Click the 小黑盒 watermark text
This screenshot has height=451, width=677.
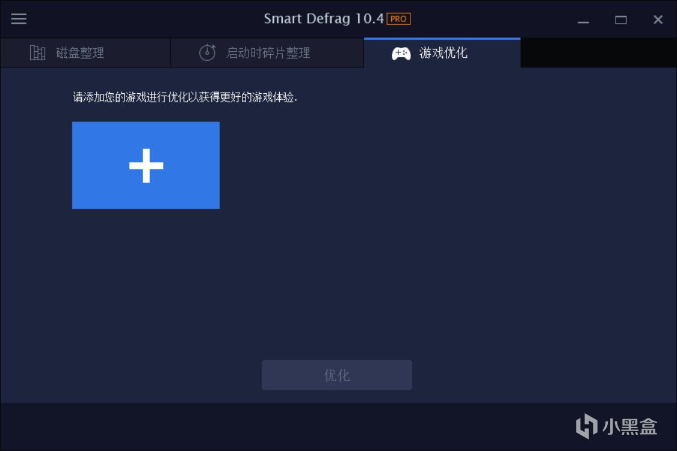(630, 426)
